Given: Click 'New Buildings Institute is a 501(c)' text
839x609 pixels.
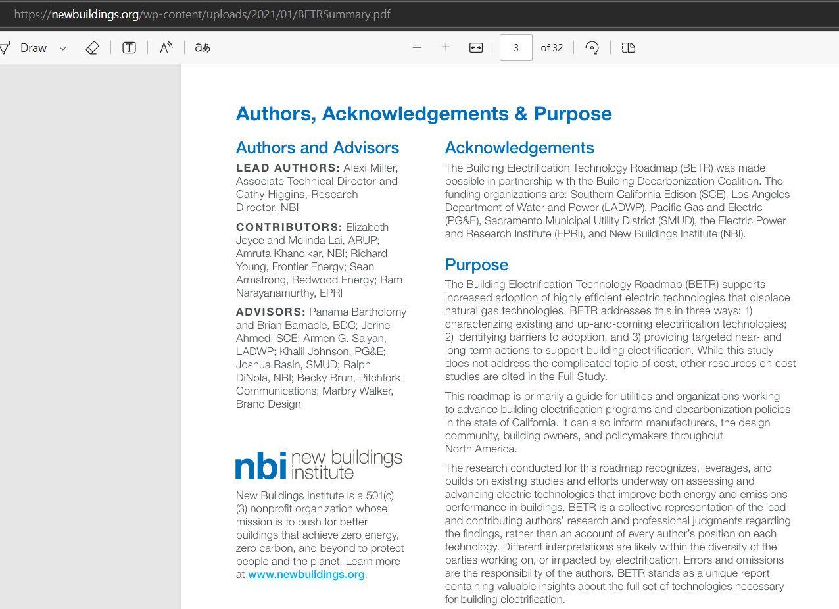Looking at the screenshot, I should [x=315, y=496].
